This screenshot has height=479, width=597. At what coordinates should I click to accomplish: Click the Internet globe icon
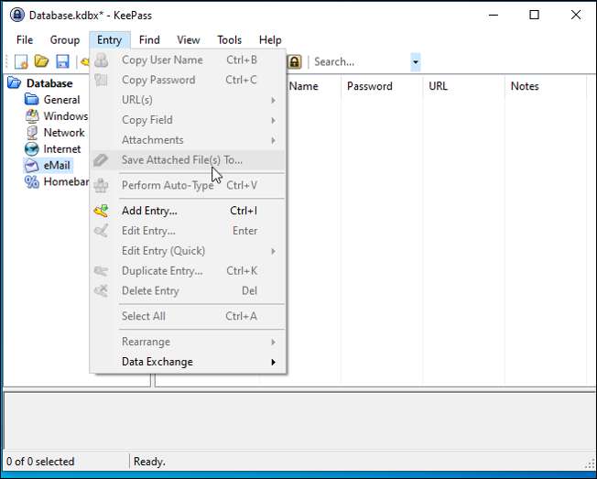(x=32, y=148)
